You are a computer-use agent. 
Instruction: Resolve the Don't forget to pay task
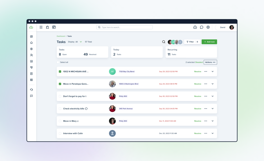click(x=198, y=96)
